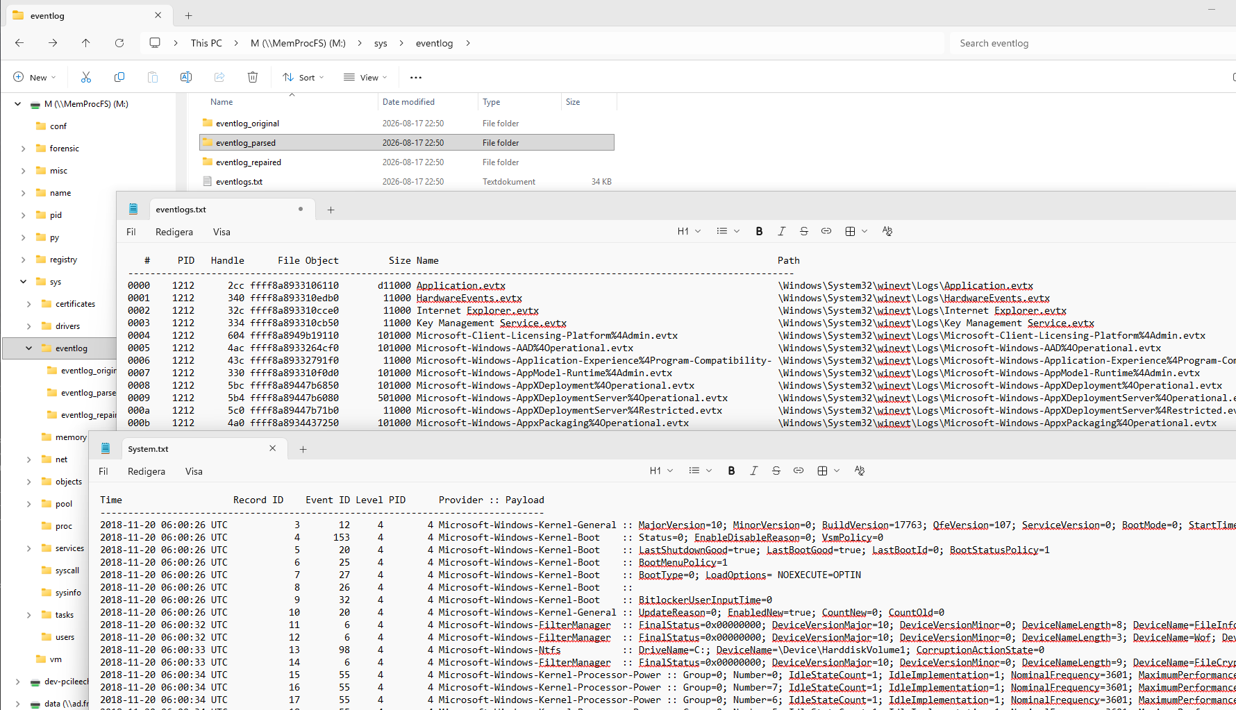Screen dimensions: 1236x710
Task: Open new Explorer tab with plus
Action: click(188, 15)
